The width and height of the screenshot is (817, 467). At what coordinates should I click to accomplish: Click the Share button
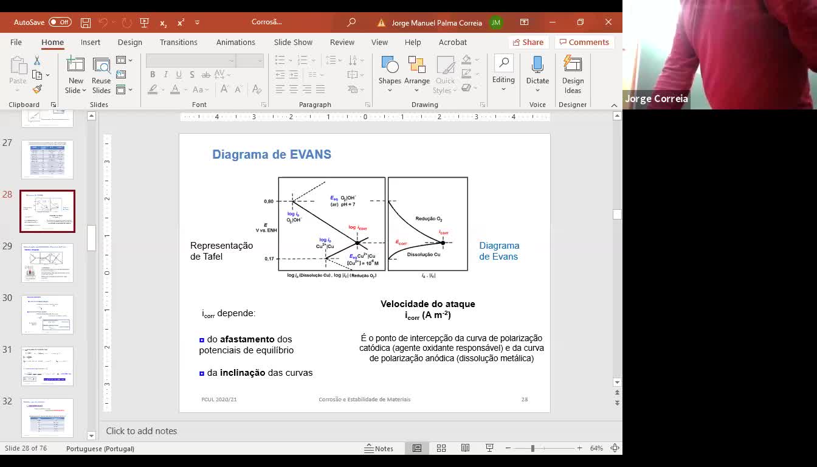coord(528,42)
